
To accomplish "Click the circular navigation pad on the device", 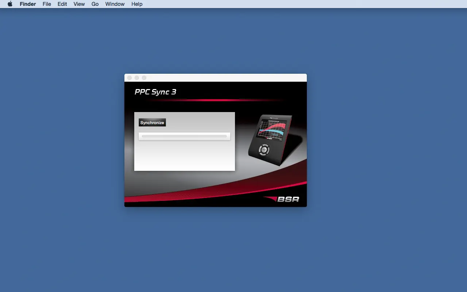I will pos(264,150).
